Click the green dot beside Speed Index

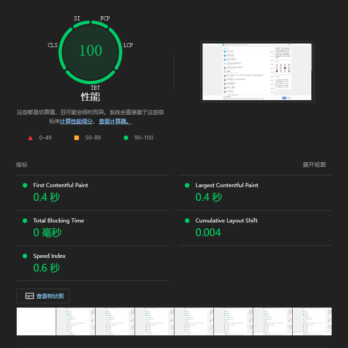coord(25,256)
